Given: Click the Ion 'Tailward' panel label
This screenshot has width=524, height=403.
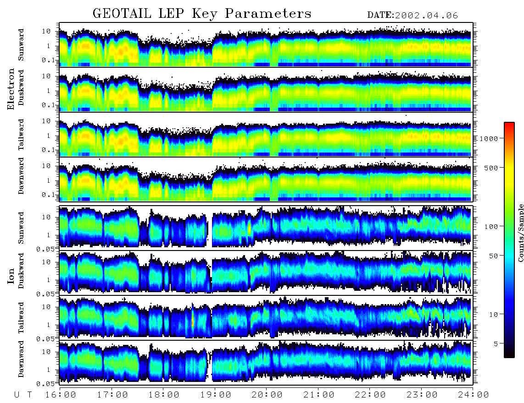Looking at the screenshot, I should 21,318.
